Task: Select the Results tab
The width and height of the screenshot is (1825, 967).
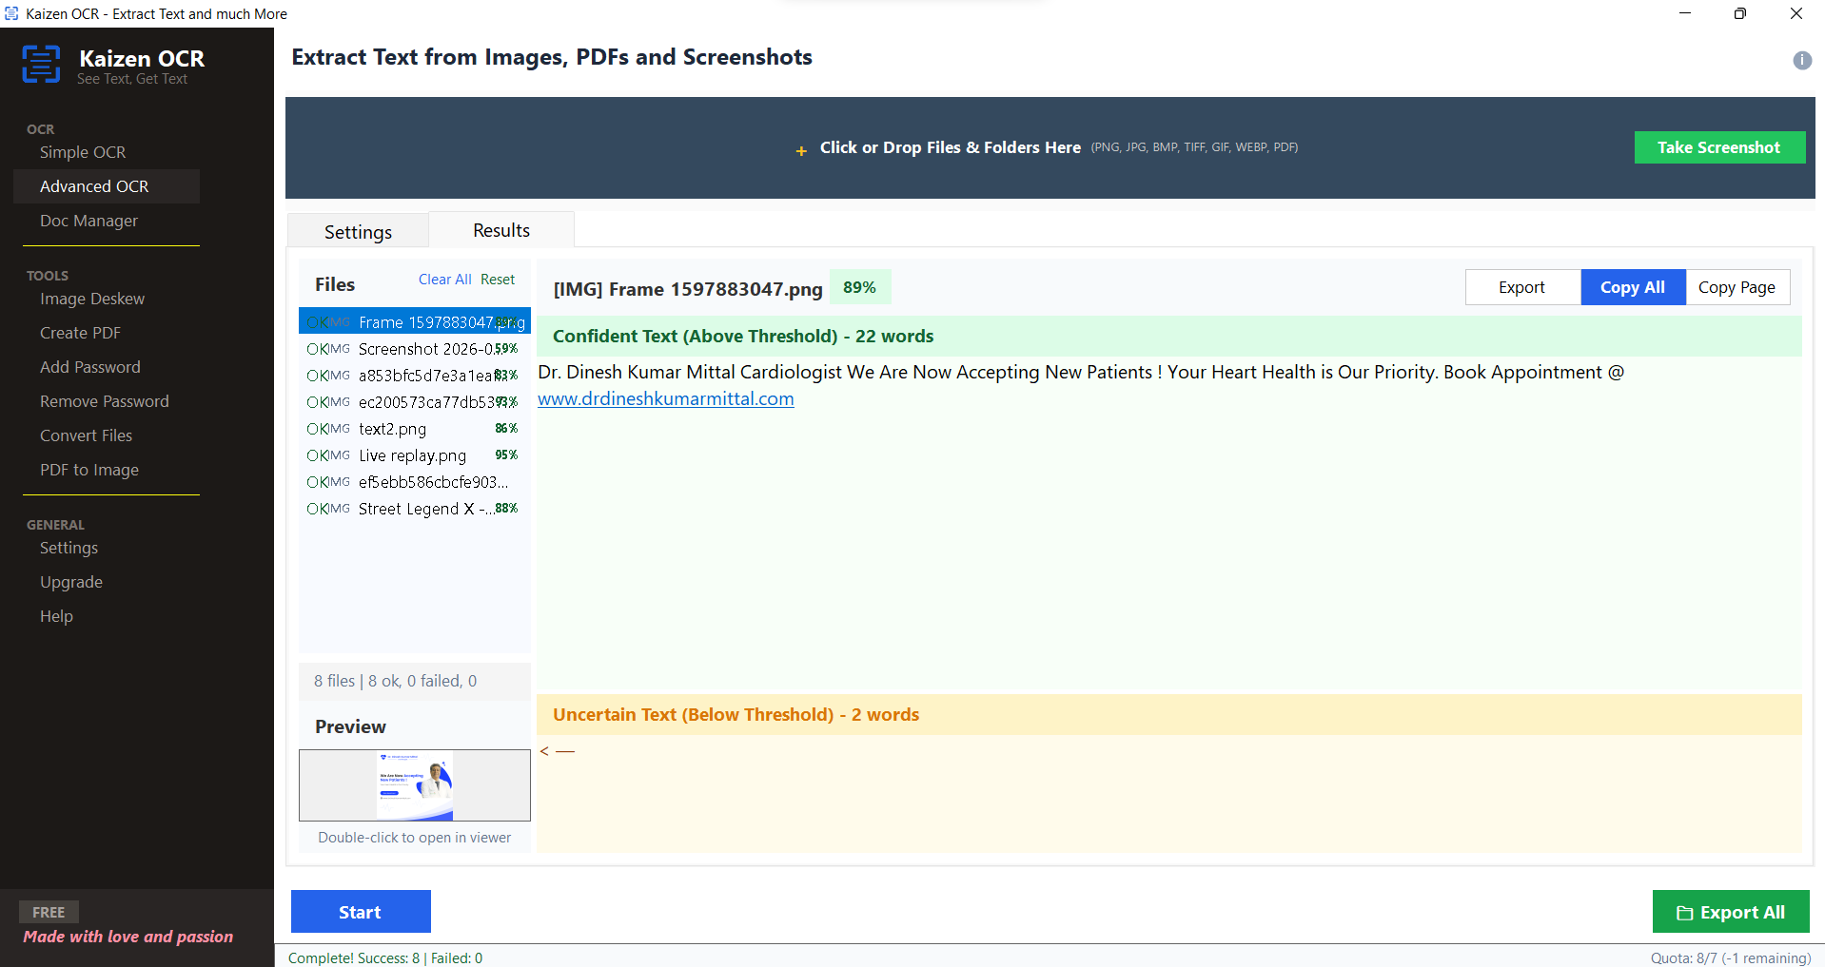Action: [x=500, y=229]
